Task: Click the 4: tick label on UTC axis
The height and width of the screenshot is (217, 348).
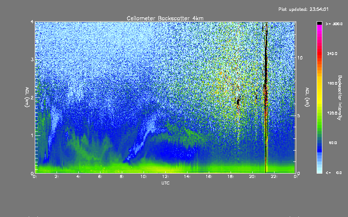Action: (x=78, y=177)
